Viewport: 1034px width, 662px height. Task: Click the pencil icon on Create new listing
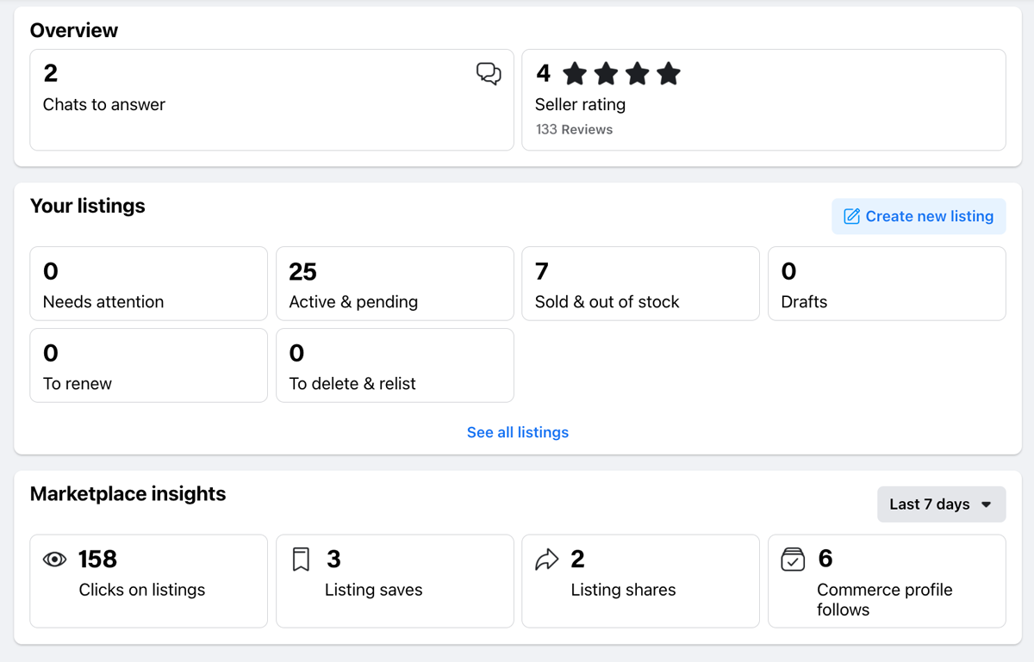click(852, 216)
